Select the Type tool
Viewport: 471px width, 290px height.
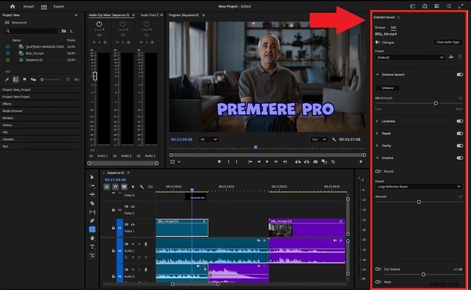click(92, 247)
